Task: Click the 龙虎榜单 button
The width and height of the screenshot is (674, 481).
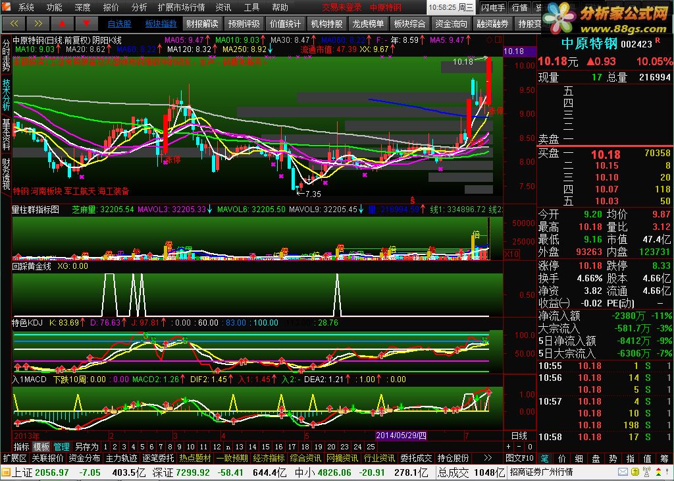Action: [368, 24]
